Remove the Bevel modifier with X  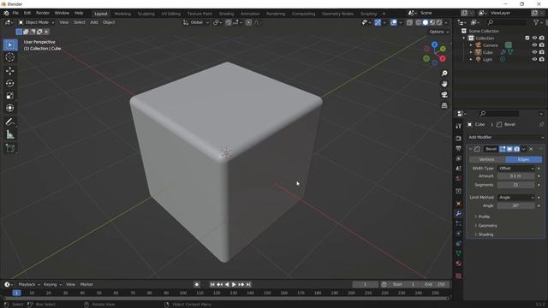[x=531, y=149]
